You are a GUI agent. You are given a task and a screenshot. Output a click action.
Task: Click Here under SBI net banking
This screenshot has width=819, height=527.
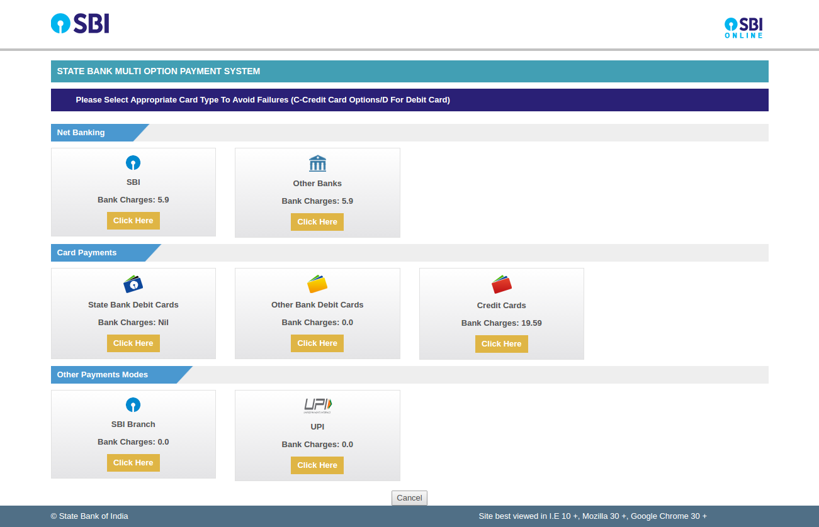click(x=133, y=221)
